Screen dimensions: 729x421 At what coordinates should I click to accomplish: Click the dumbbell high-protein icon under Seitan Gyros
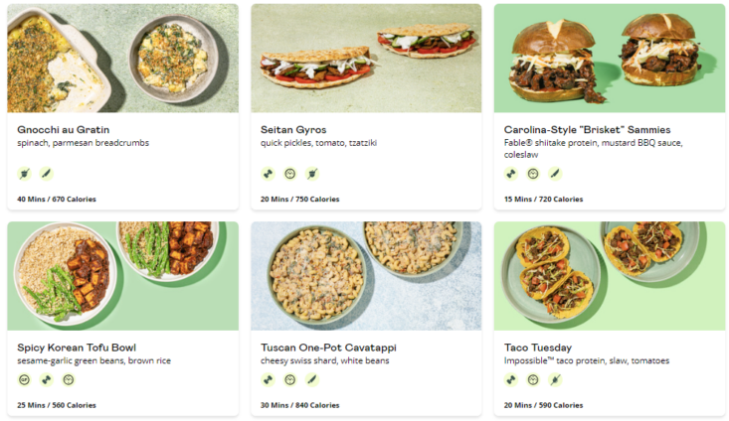(268, 174)
